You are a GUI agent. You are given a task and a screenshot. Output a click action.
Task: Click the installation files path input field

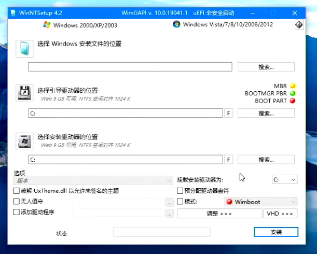coord(130,67)
